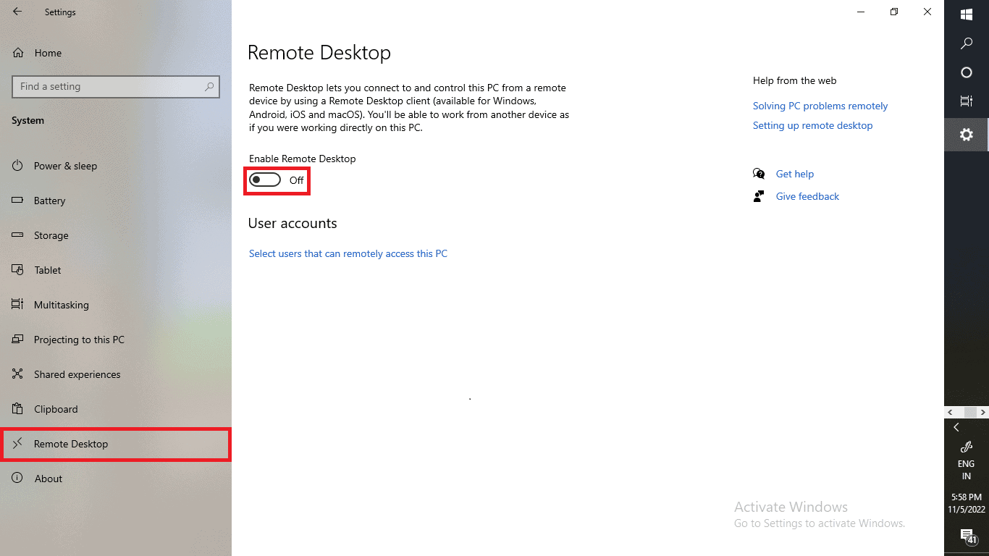Viewport: 989px width, 556px height.
Task: Open Storage settings
Action: click(x=51, y=235)
